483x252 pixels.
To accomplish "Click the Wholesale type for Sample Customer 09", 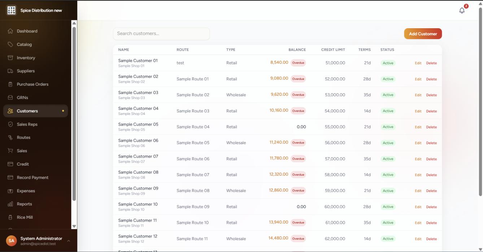I will click(x=236, y=191).
